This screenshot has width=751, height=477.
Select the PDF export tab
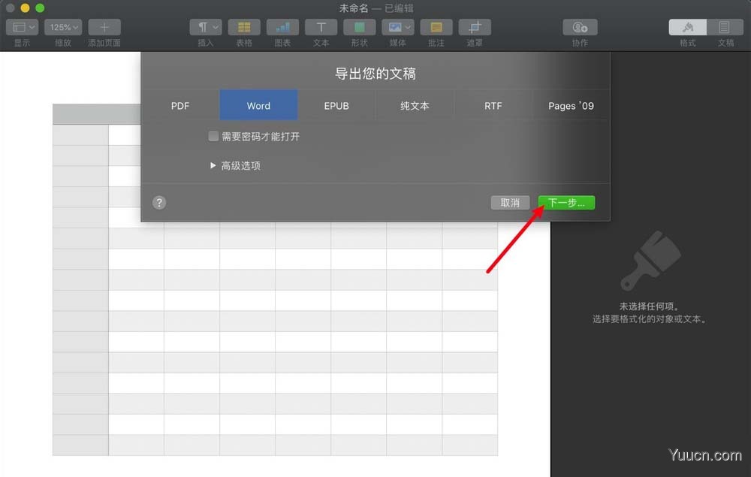(x=180, y=105)
